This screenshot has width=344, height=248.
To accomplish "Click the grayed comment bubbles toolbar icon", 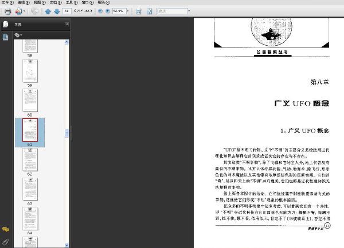I will 34,11.
